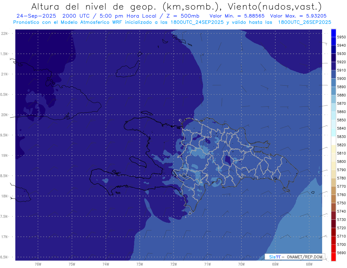This screenshot has height=268, width=347.
Task: Click the '5690' colorbar value
Action: 341,253
